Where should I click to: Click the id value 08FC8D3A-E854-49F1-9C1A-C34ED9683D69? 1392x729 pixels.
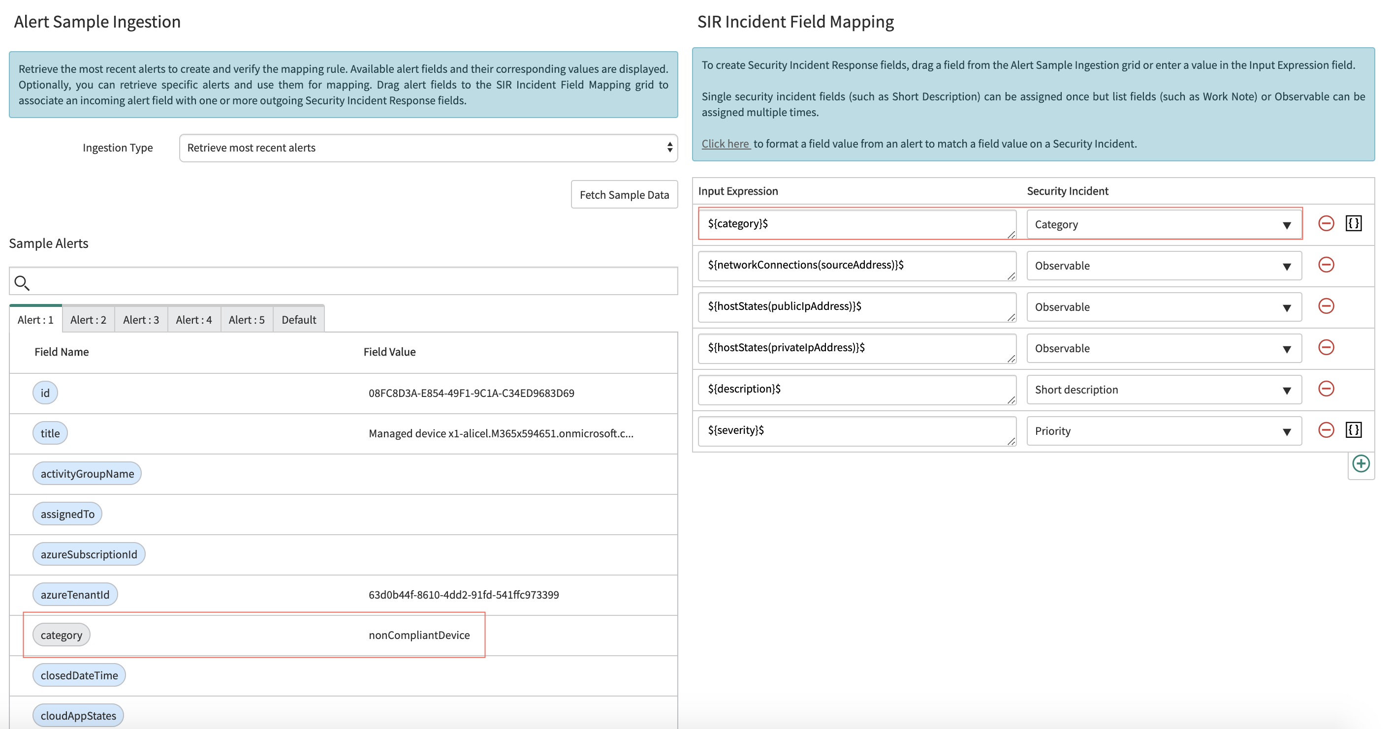(471, 393)
